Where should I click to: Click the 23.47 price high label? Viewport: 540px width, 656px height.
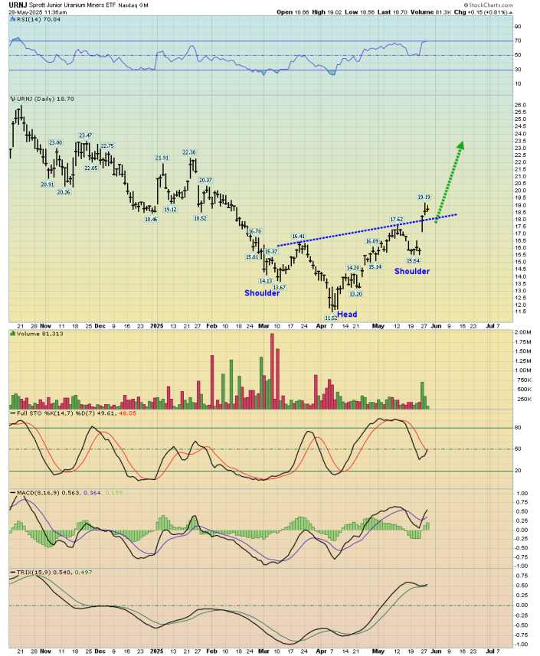tap(86, 135)
